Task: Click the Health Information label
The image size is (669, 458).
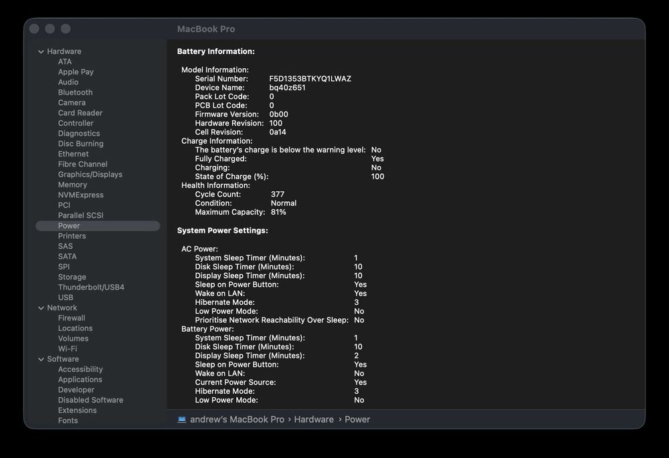Action: (215, 185)
